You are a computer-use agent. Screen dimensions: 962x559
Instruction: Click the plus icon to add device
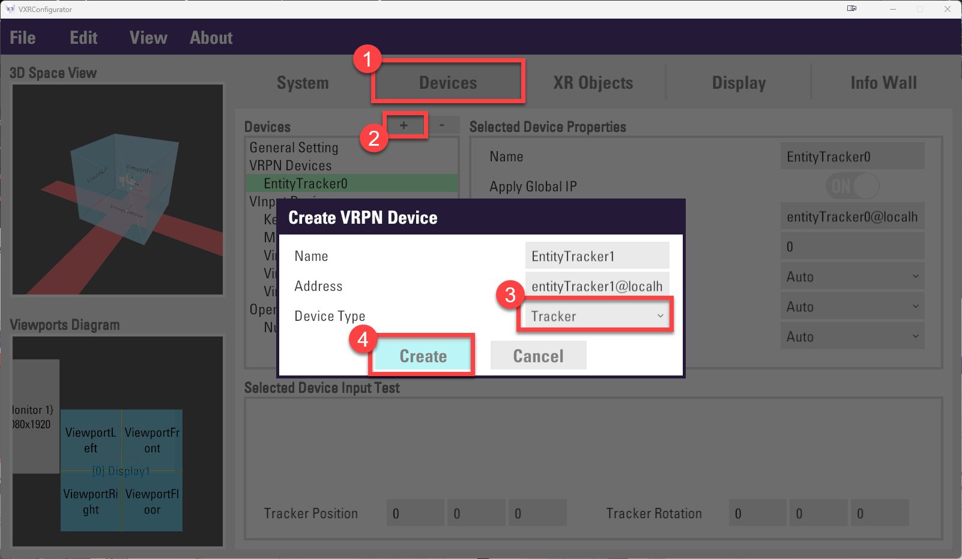click(x=404, y=125)
